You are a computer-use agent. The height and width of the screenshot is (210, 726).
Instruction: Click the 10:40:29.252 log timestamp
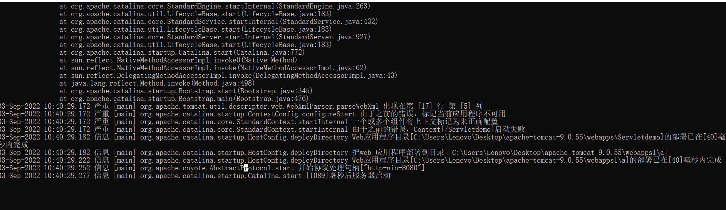67,168
